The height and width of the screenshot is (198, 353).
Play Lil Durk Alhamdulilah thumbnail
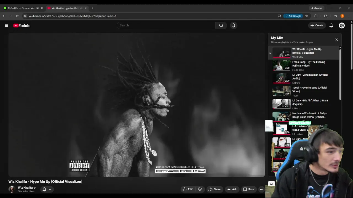(282, 78)
